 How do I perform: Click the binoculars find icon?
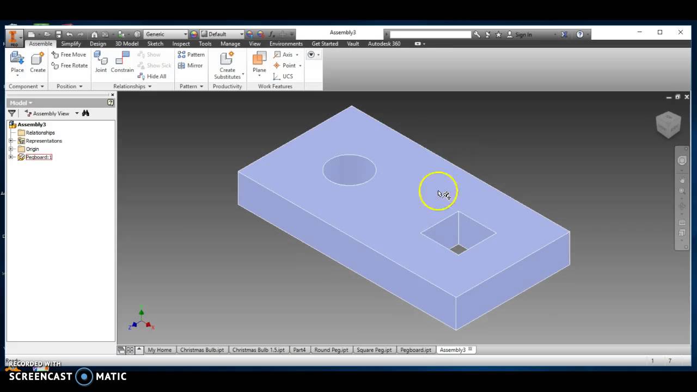[x=85, y=113]
